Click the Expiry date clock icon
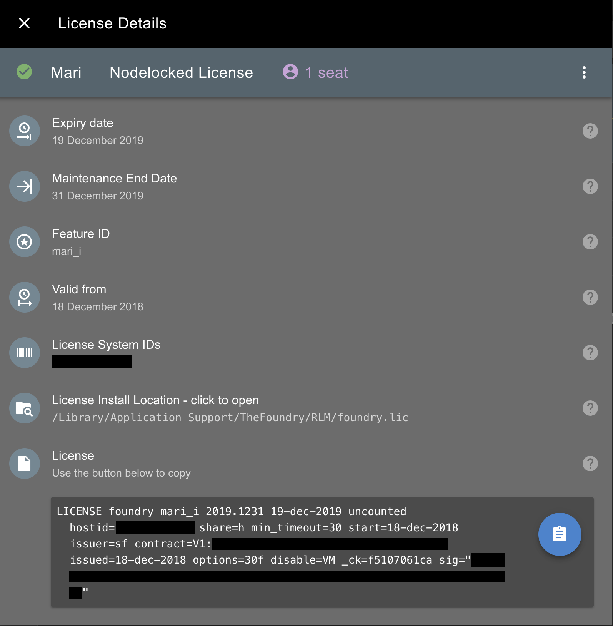This screenshot has width=613, height=626. pos(25,131)
